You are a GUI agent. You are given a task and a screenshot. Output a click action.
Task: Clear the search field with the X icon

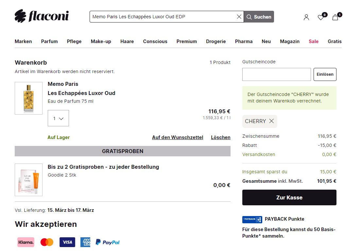click(239, 17)
